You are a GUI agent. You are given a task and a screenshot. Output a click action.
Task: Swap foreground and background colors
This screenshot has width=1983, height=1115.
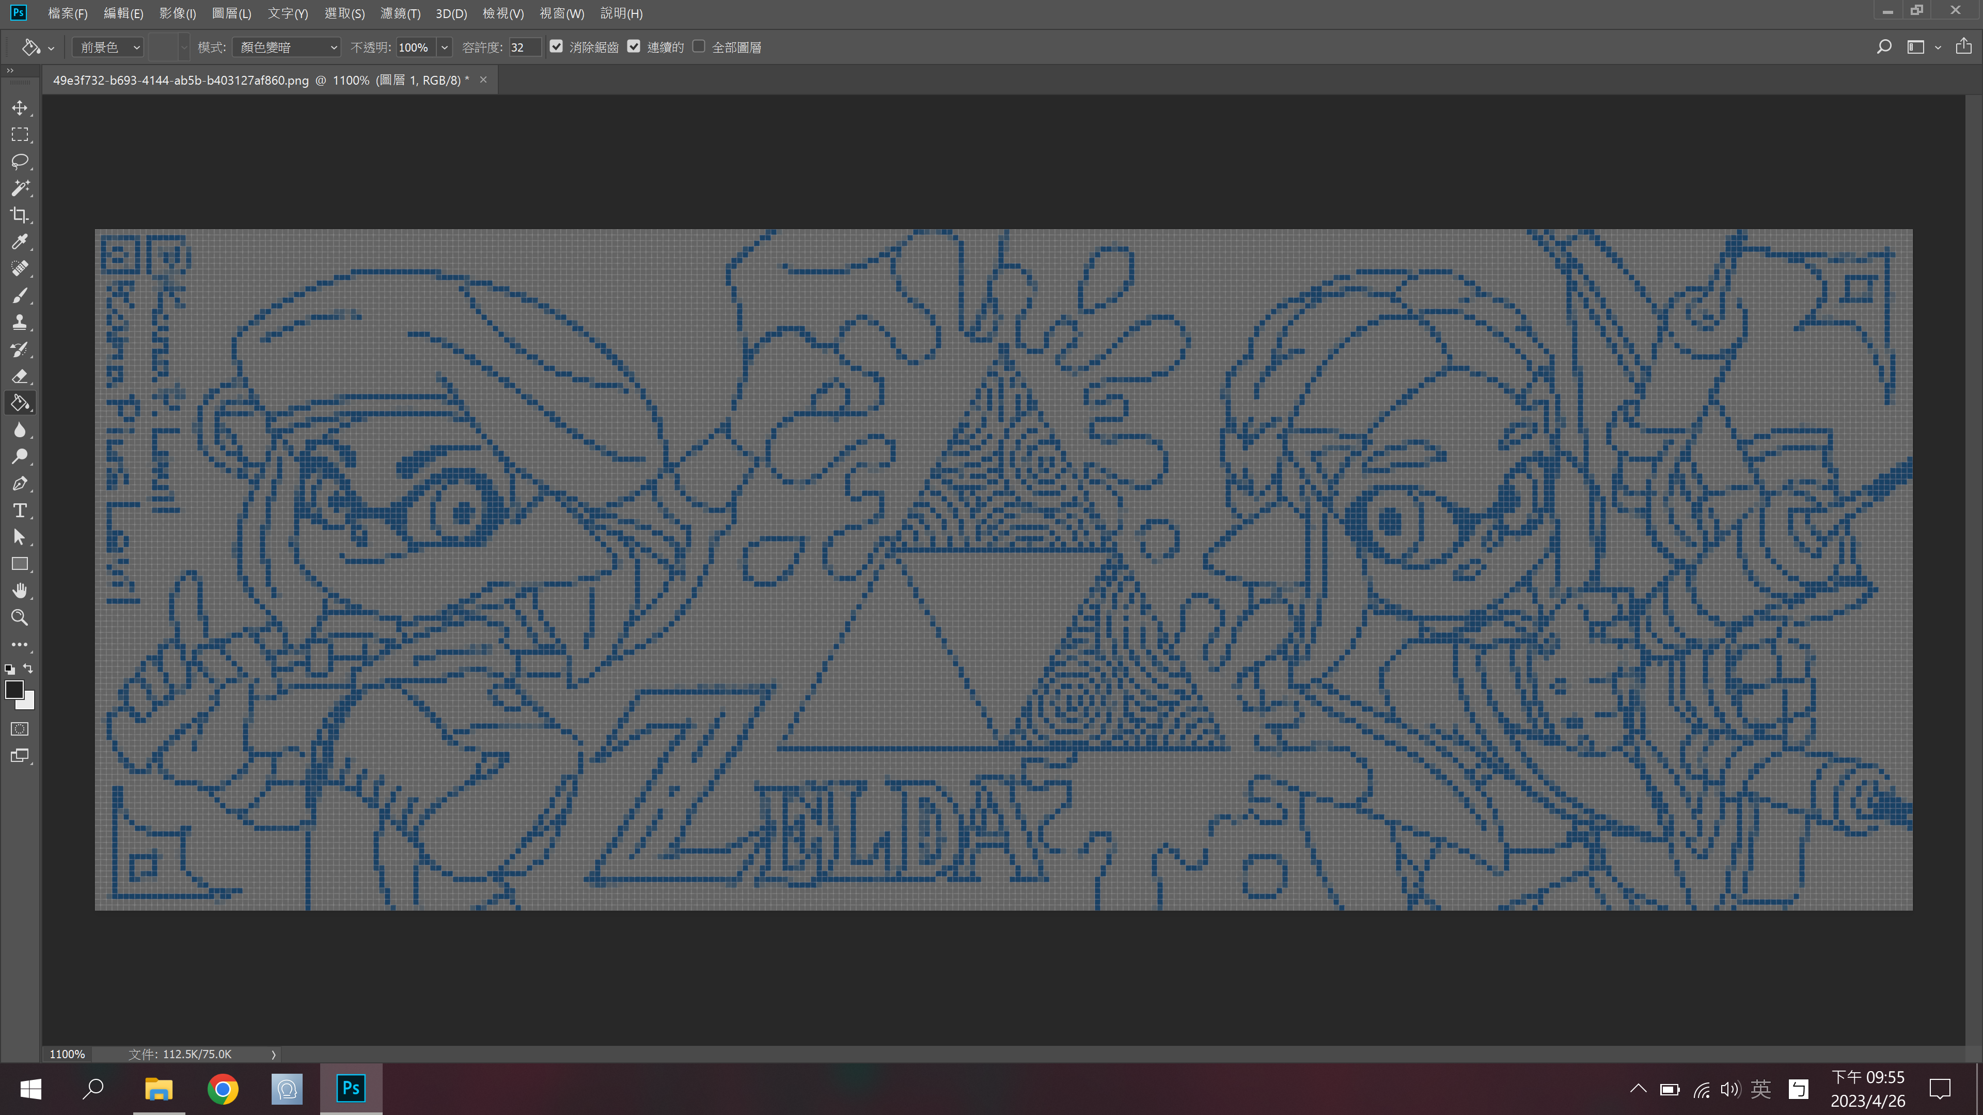tap(28, 668)
